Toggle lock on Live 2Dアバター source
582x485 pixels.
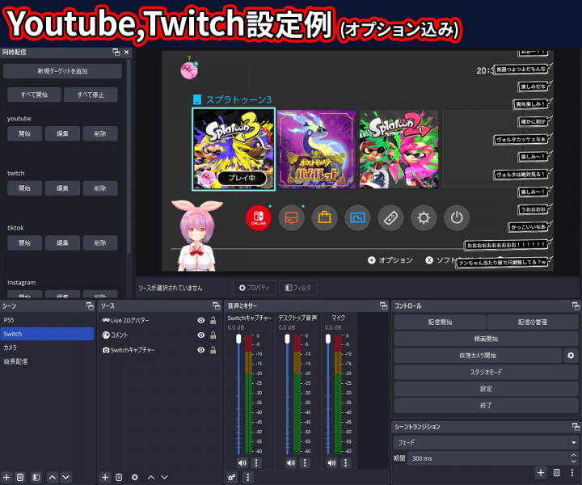click(x=213, y=320)
